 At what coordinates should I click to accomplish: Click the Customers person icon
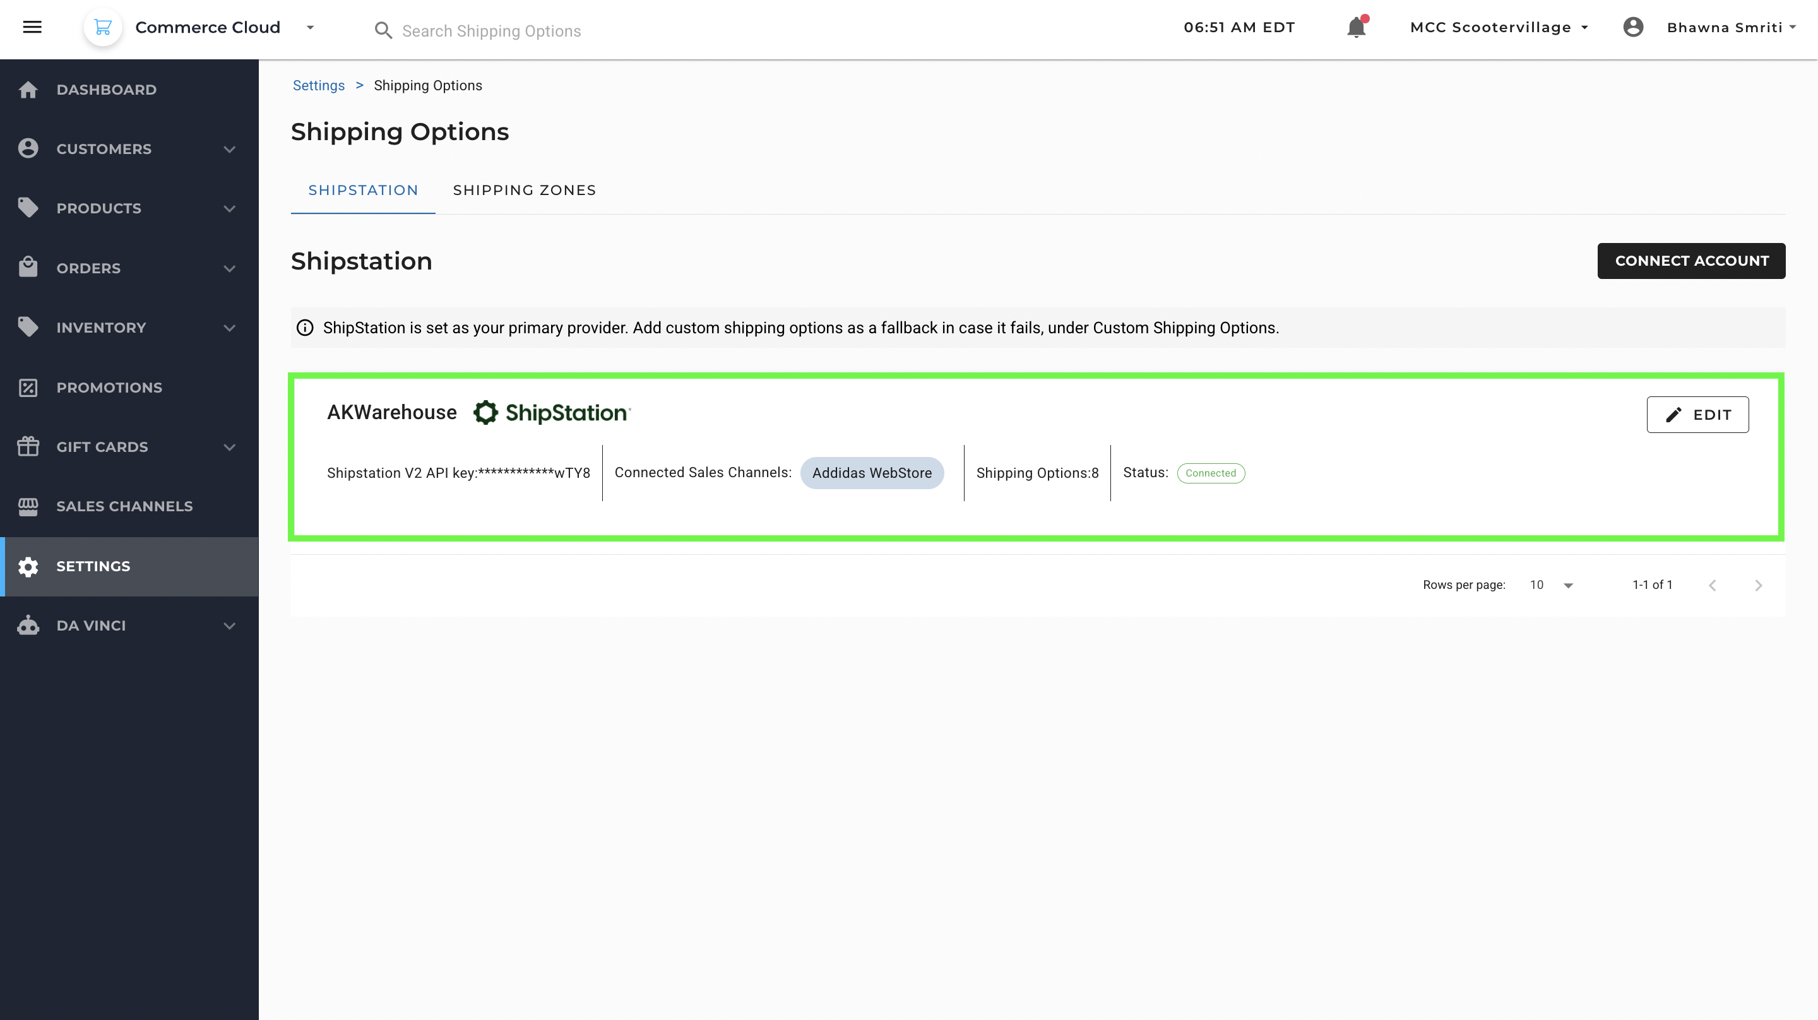(28, 148)
